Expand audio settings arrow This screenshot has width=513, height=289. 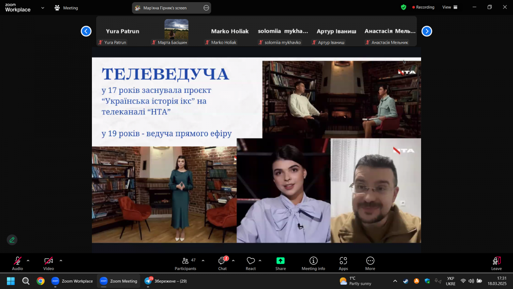[28, 260]
